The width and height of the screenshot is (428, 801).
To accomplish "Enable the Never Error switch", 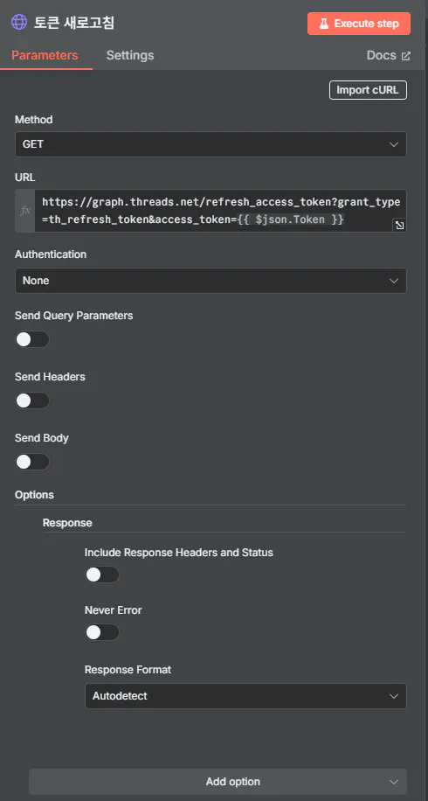I will click(x=102, y=632).
